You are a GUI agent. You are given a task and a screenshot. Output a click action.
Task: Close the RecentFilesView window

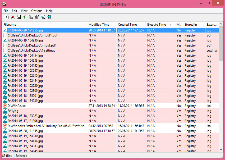(218, 3)
